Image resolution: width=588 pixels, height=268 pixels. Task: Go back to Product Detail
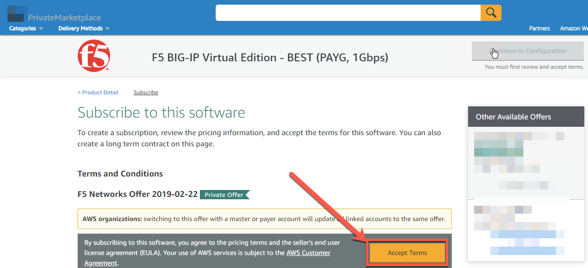(98, 92)
